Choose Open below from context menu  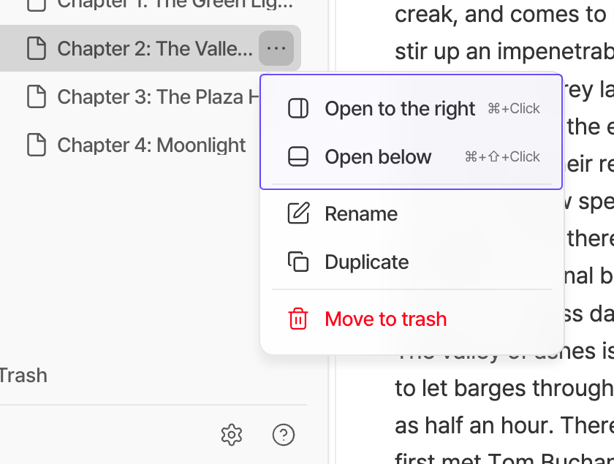click(412, 156)
